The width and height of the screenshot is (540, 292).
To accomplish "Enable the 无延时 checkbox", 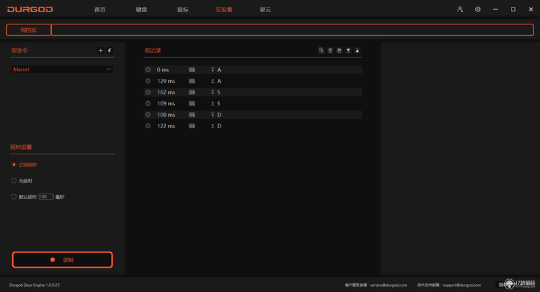I will (x=13, y=181).
